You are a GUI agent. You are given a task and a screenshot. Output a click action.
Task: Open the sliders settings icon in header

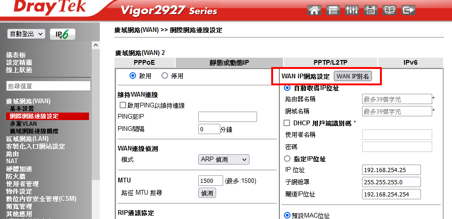[x=352, y=10]
